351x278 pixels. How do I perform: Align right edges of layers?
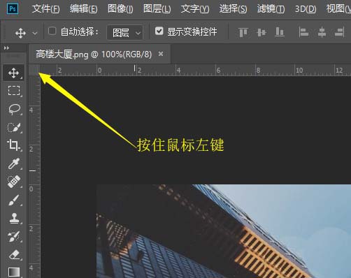pyautogui.click(x=340, y=32)
